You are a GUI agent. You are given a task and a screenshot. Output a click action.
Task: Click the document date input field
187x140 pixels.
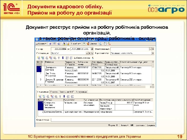click(81, 49)
